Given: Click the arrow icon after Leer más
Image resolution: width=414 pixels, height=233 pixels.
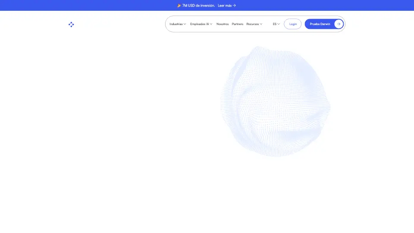Looking at the screenshot, I should click(234, 6).
